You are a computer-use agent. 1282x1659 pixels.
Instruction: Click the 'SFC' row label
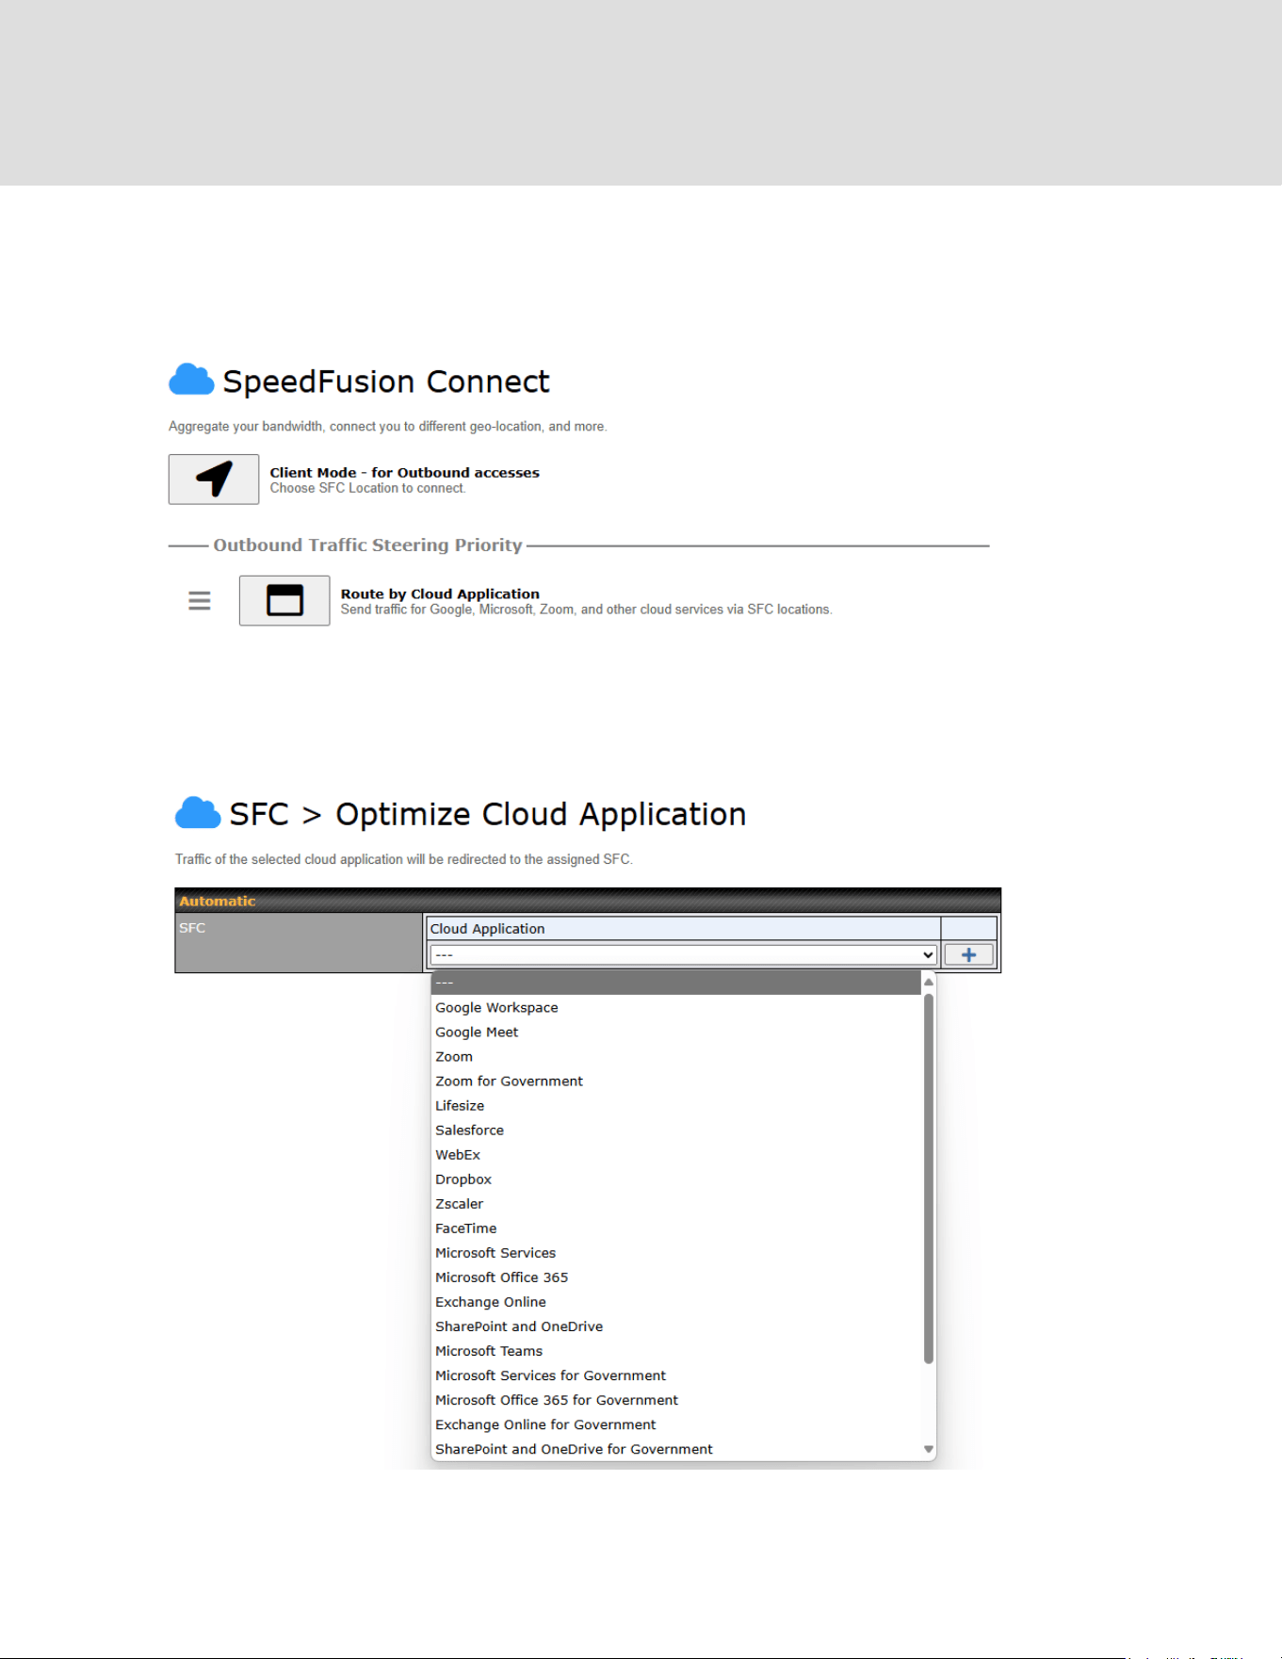click(192, 927)
